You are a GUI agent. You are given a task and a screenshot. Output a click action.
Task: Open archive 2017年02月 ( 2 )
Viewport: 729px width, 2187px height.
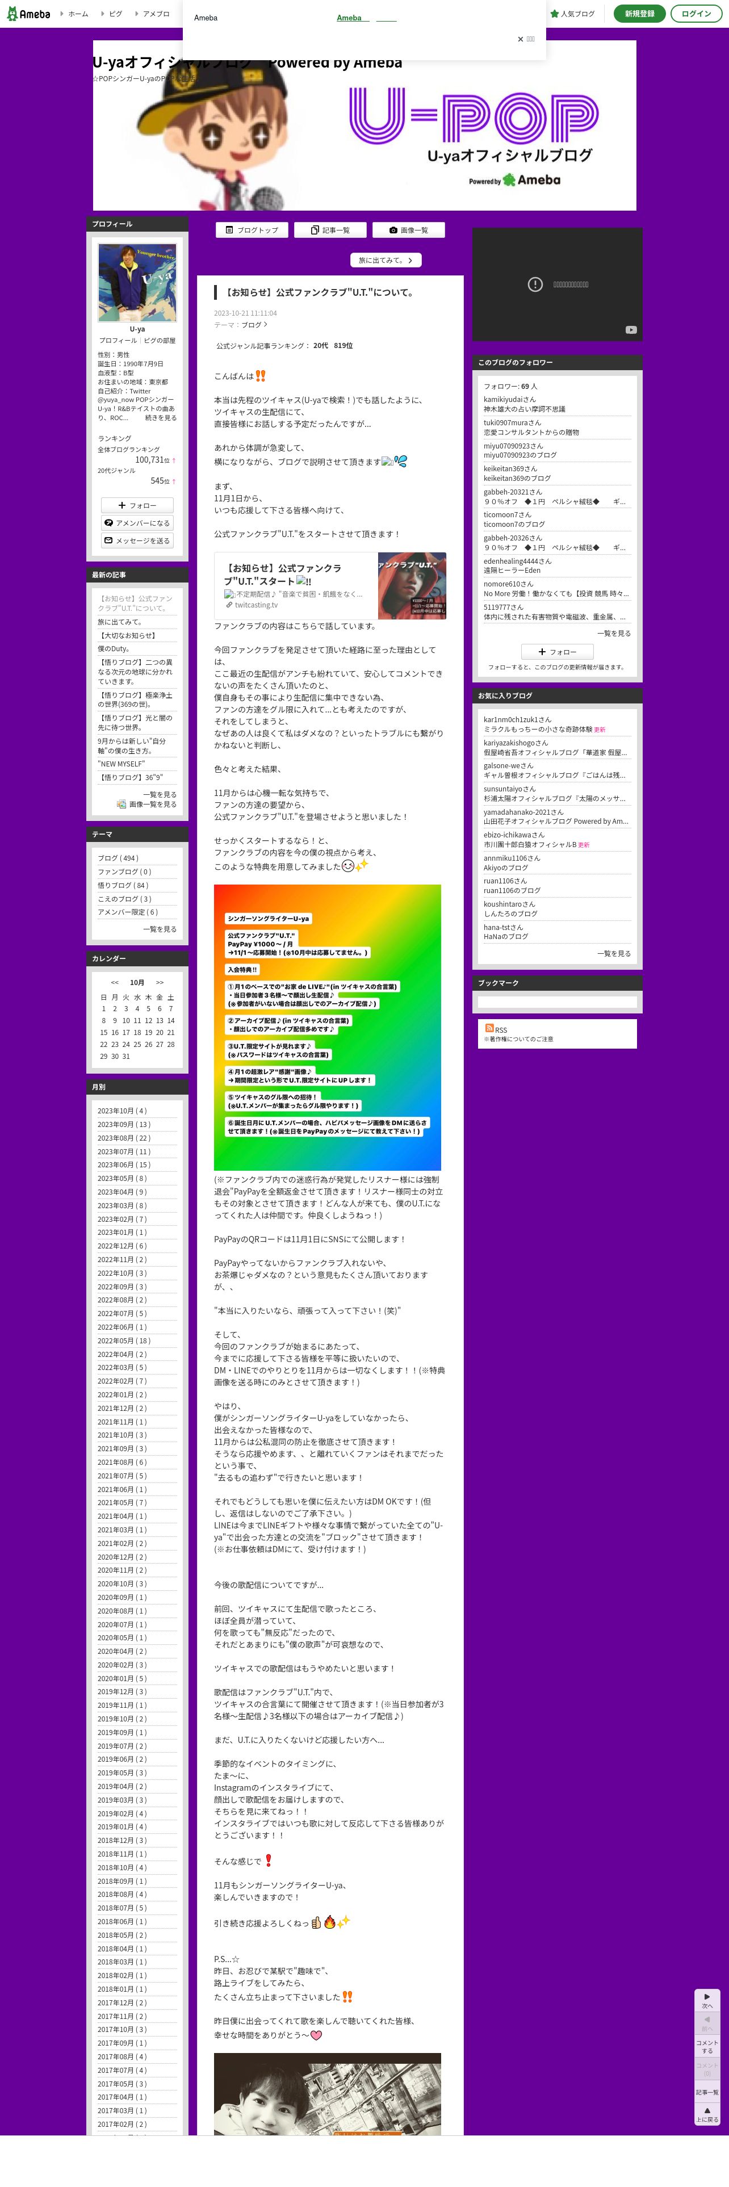[122, 2123]
